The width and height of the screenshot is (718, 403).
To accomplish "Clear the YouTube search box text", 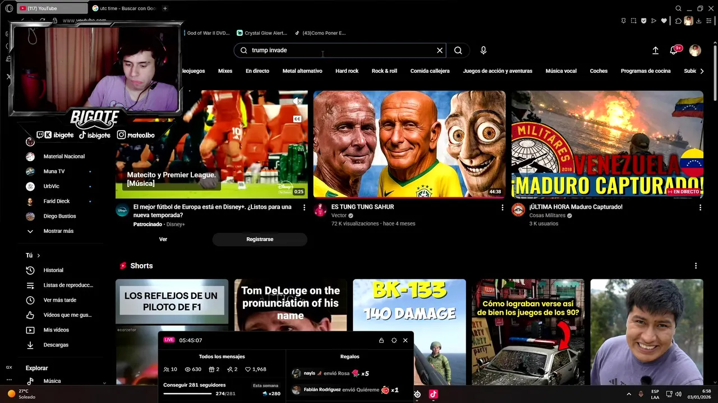I will [440, 50].
